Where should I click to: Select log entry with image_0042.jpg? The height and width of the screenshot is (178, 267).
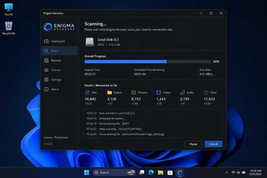(x=153, y=134)
